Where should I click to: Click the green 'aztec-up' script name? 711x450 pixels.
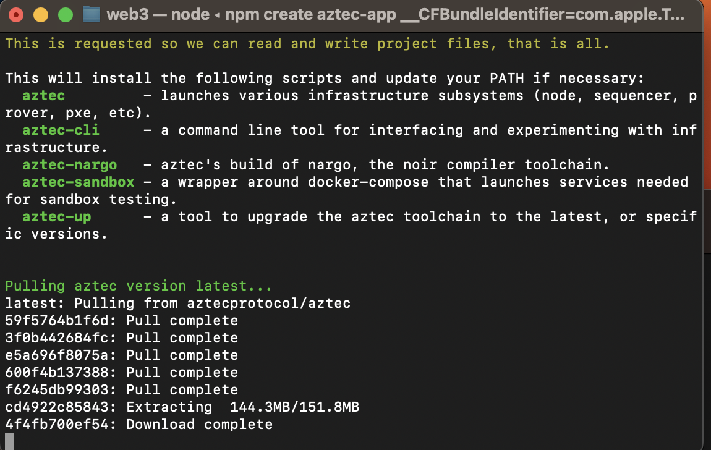tap(57, 217)
